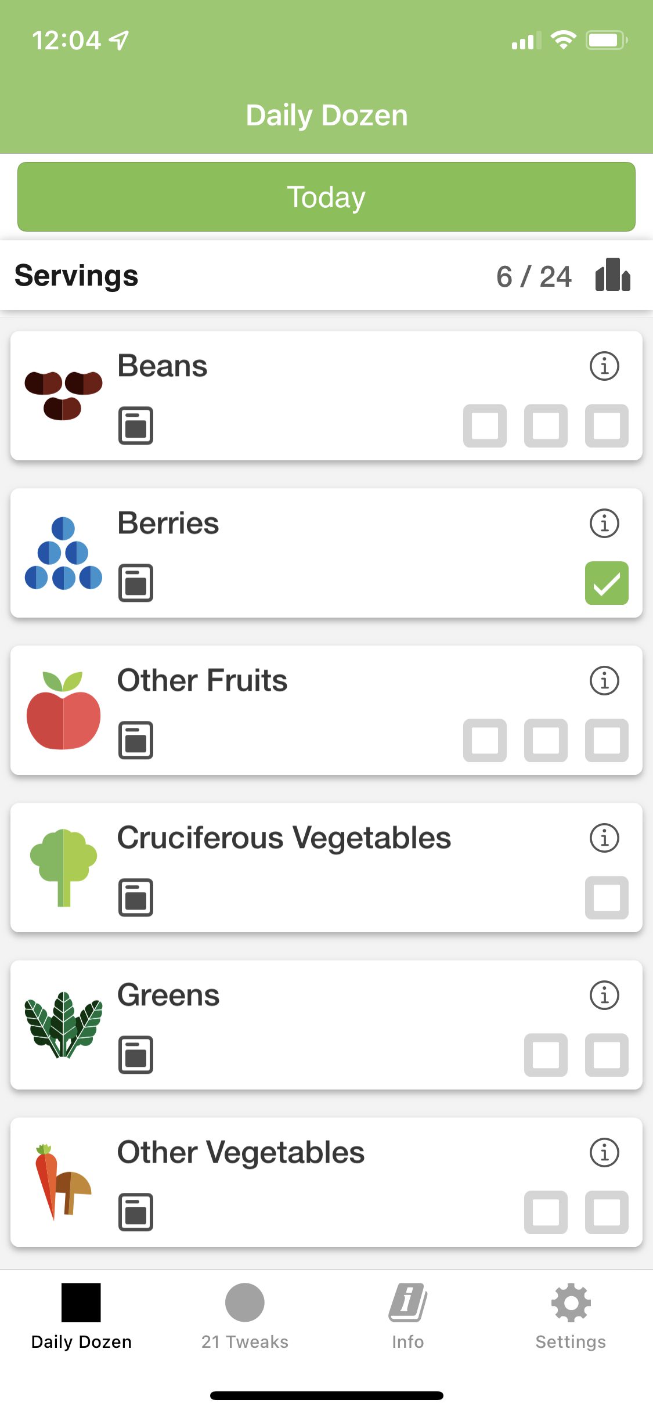Show info for Beans
Image resolution: width=653 pixels, height=1414 pixels.
coord(604,366)
